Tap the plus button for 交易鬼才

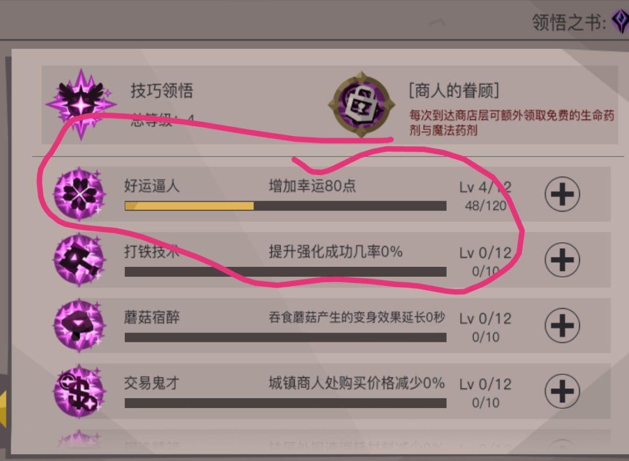coord(562,391)
